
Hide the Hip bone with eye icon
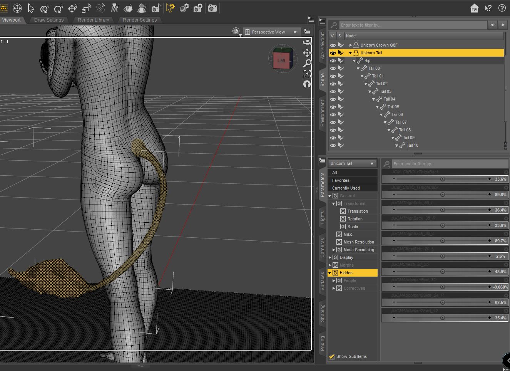coord(333,60)
